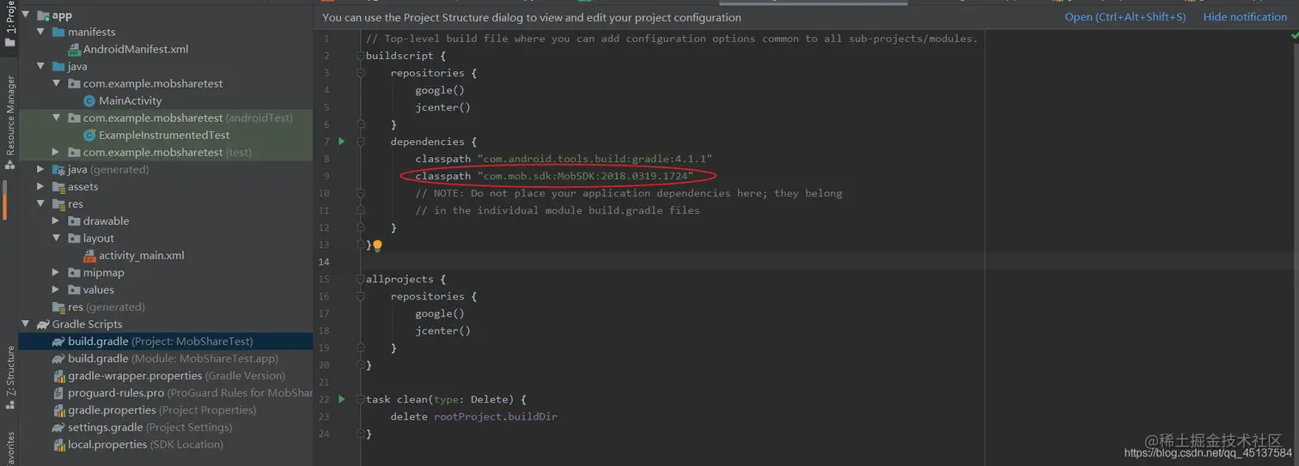
Task: Click the Hide notification link
Action: [x=1245, y=17]
